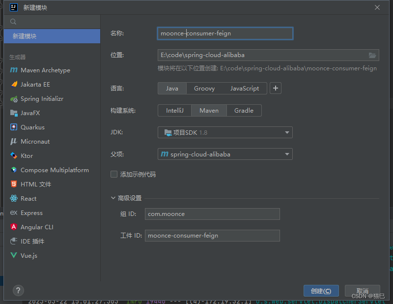Select HTML 文件 generator label
Image resolution: width=393 pixels, height=304 pixels.
[x=36, y=184]
